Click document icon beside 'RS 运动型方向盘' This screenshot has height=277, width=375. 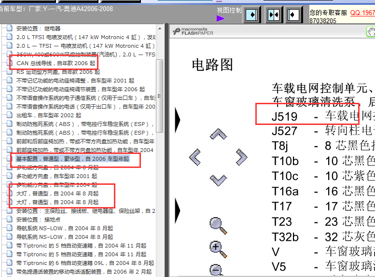9,71
